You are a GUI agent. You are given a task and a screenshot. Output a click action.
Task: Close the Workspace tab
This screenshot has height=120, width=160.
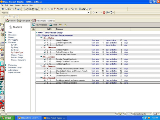pos(31,21)
